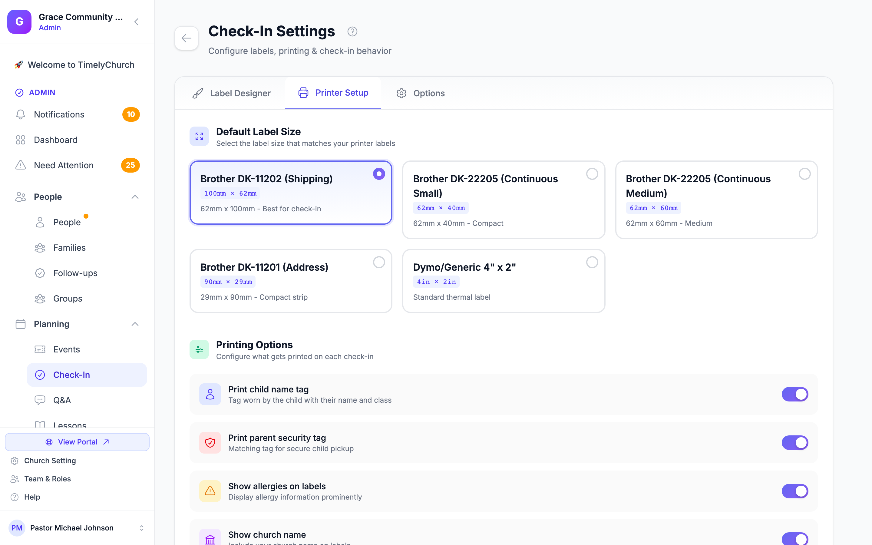Collapse the People section chevron
This screenshot has height=545, width=872.
135,197
